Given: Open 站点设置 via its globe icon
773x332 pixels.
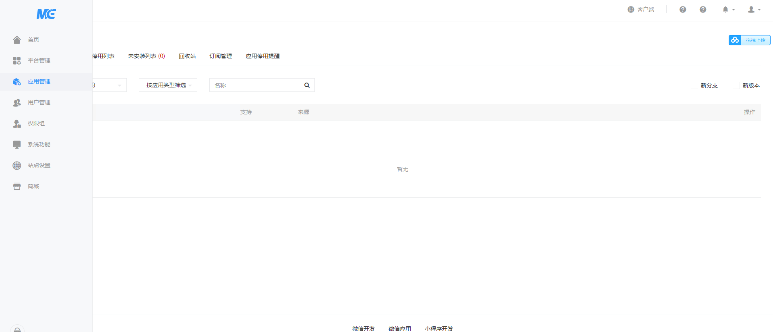Looking at the screenshot, I should (x=17, y=165).
